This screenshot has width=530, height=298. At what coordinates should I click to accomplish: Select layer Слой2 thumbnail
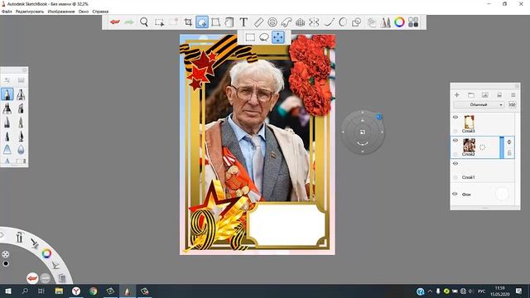coord(469,145)
